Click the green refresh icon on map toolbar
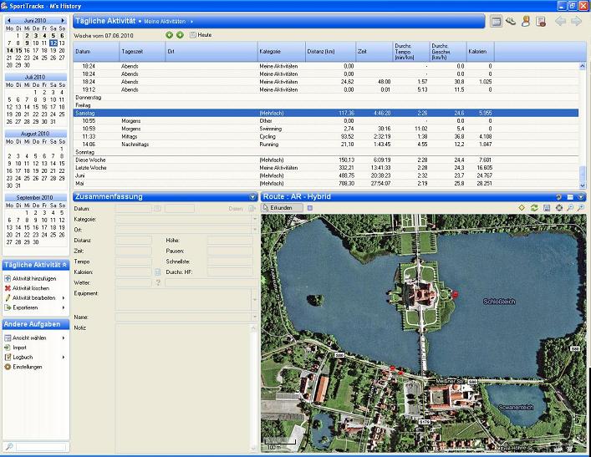 534,207
